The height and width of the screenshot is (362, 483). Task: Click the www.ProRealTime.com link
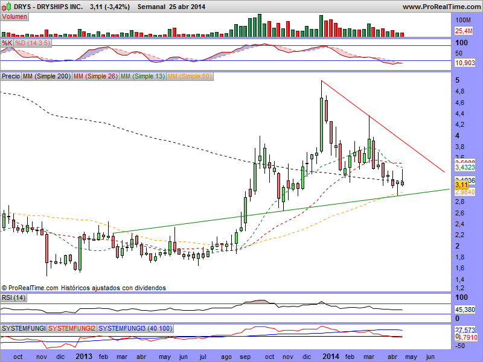click(442, 7)
